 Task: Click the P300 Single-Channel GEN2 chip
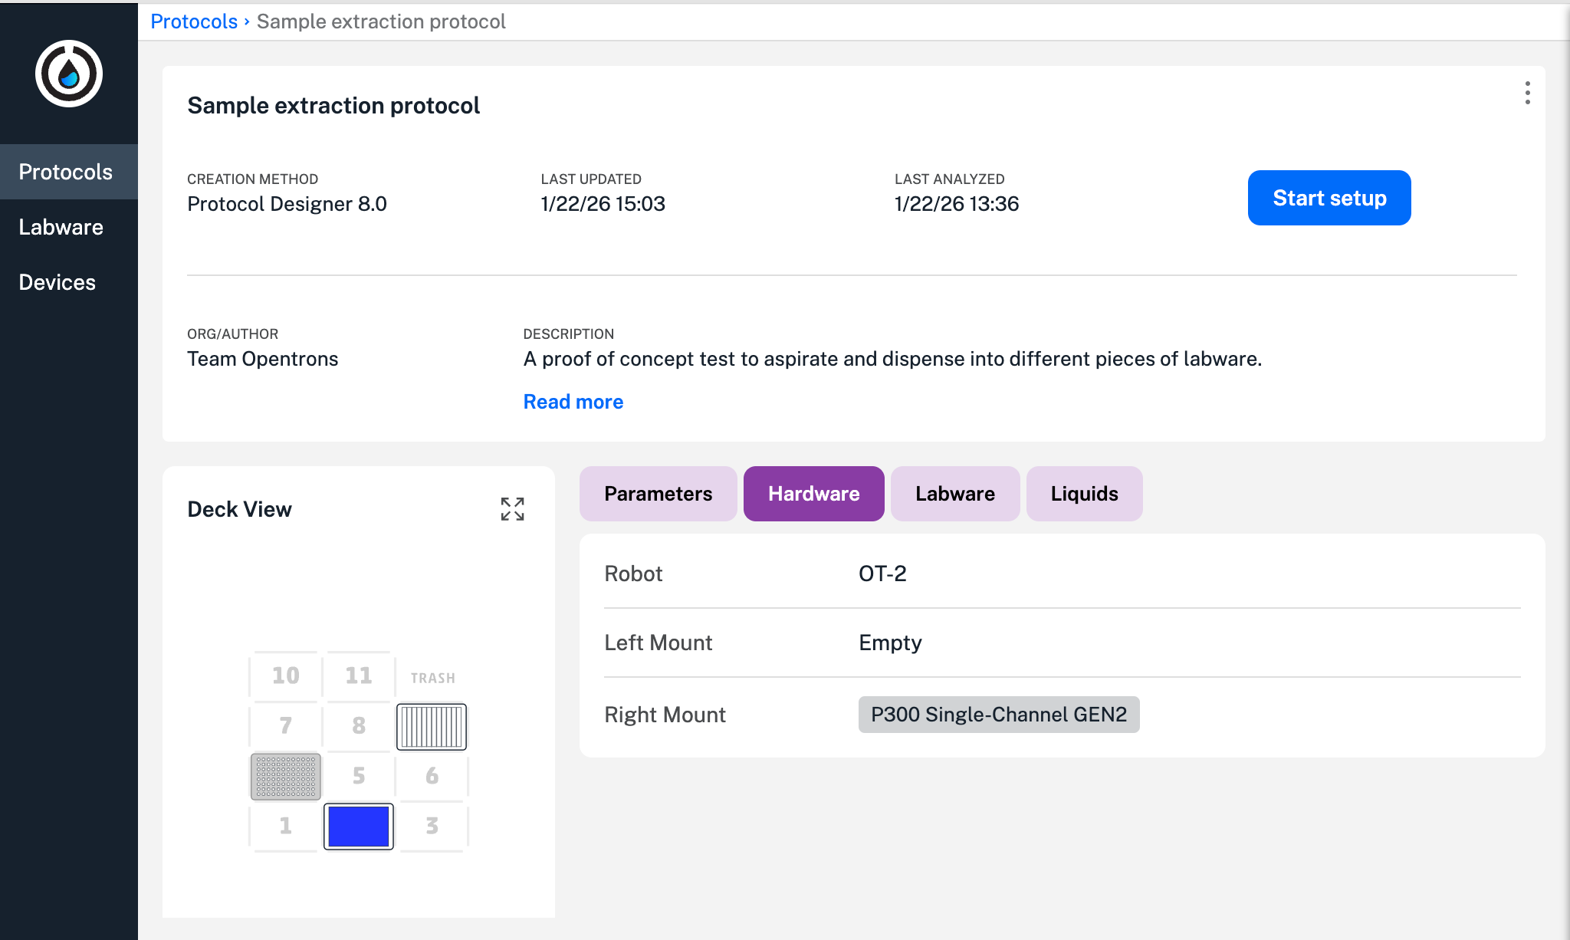pos(999,714)
